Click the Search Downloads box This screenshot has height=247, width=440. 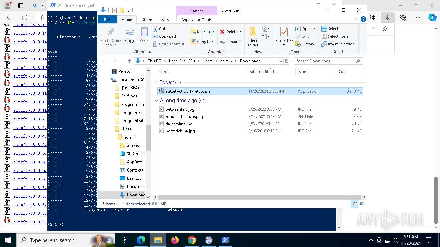click(328, 61)
